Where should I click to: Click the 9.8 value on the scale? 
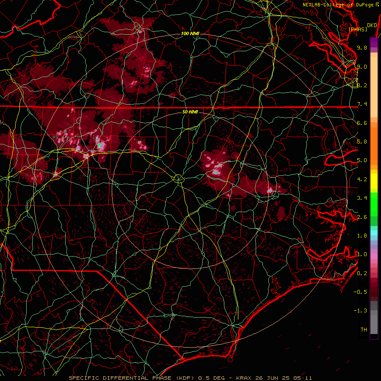click(362, 47)
